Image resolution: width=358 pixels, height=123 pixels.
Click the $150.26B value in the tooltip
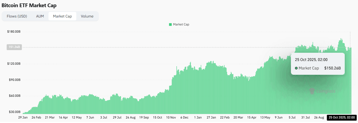pyautogui.click(x=332, y=68)
